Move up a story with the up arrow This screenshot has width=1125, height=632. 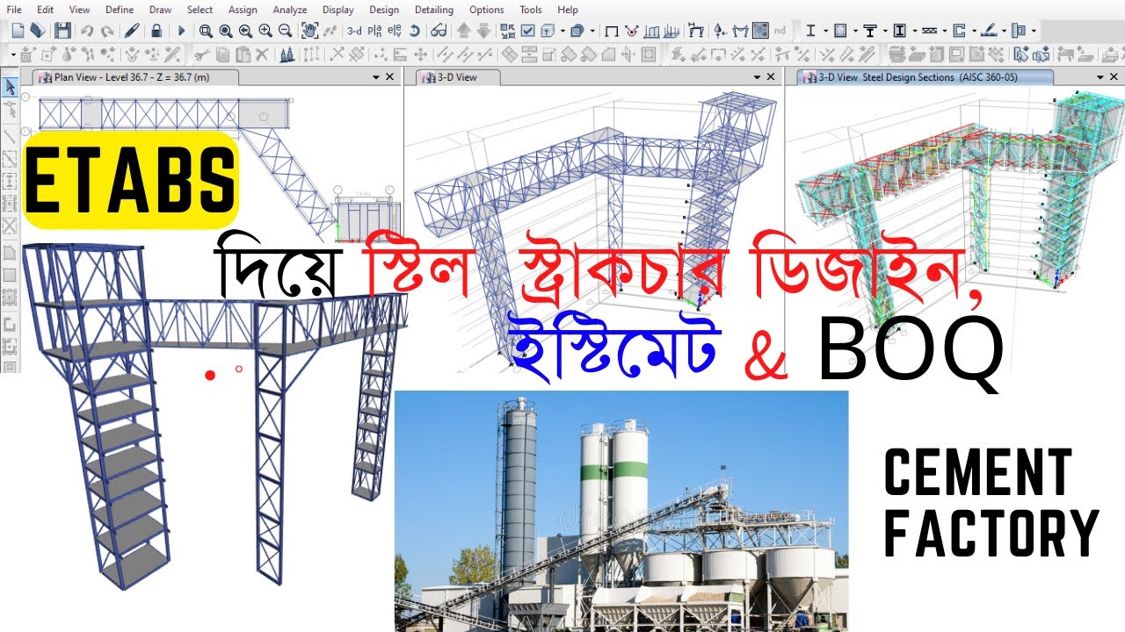[x=463, y=31]
